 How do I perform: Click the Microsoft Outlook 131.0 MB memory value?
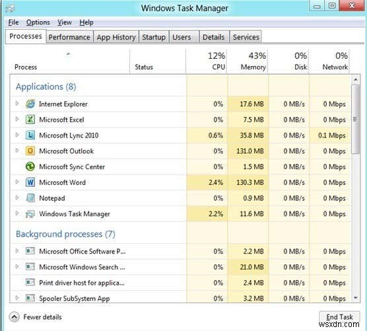tap(250, 151)
